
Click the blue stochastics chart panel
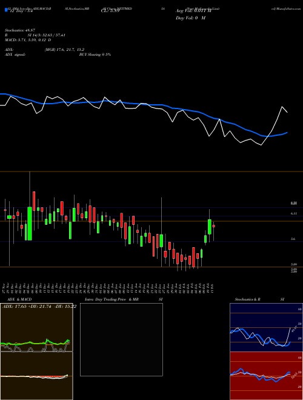point(266,327)
